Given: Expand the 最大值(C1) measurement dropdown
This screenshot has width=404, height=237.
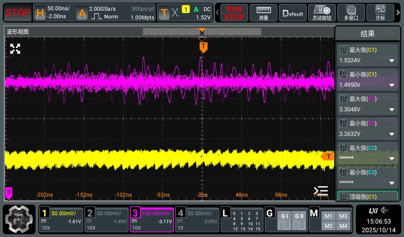Looking at the screenshot, I should 392,61.
